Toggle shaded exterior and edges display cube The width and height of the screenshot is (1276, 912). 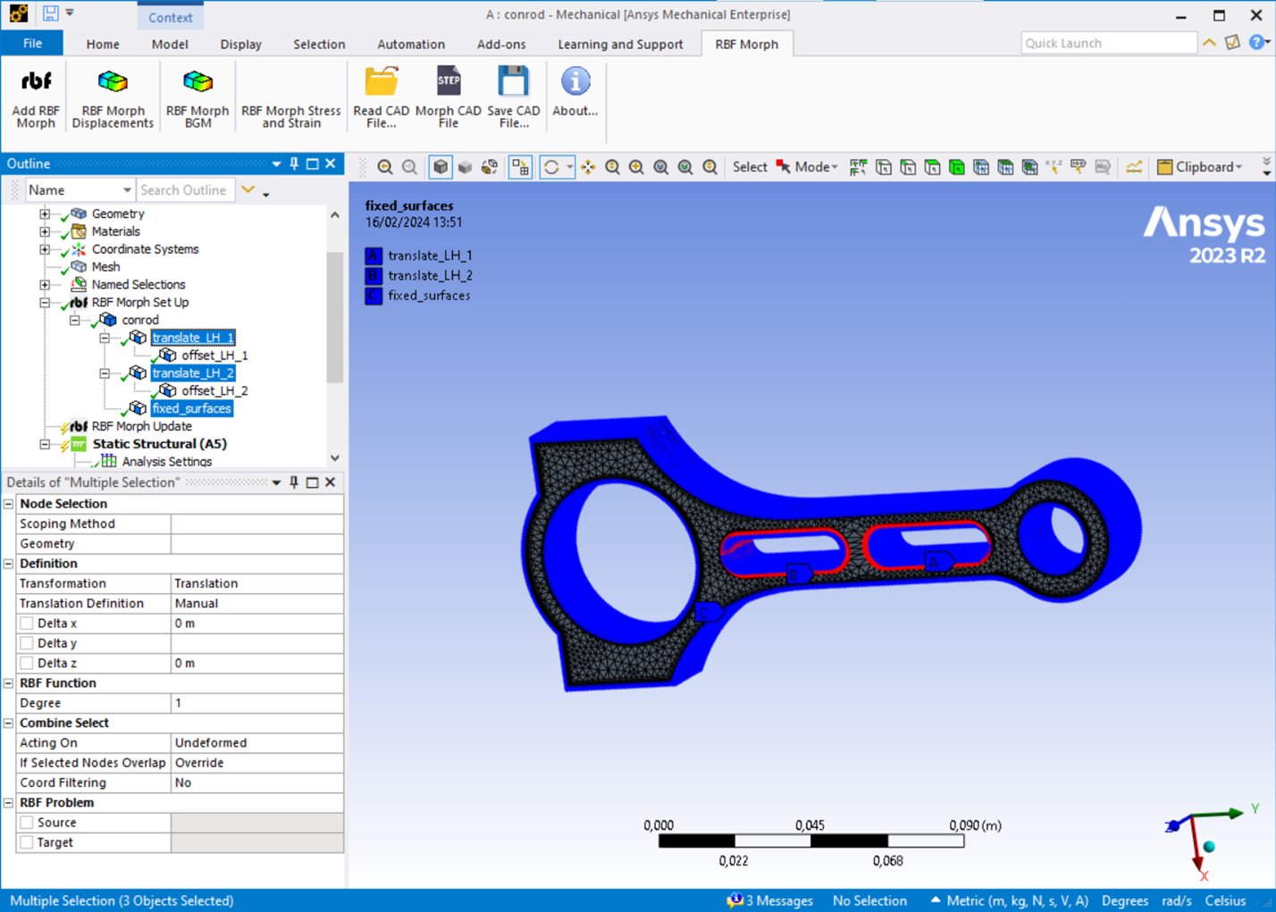coord(441,167)
